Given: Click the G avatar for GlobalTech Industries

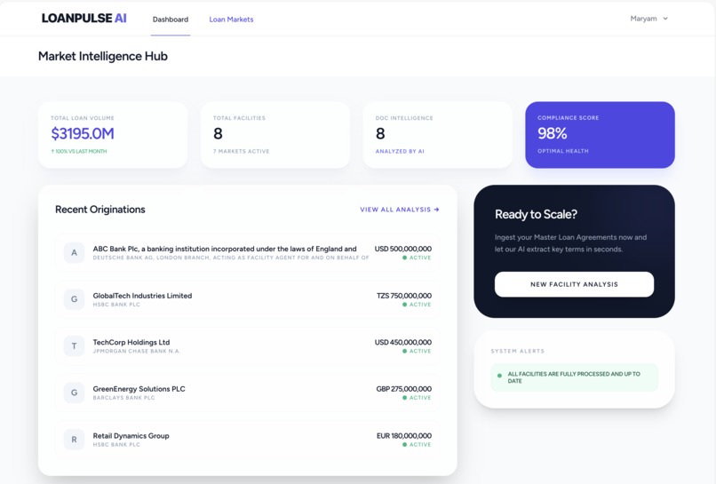Looking at the screenshot, I should tap(74, 299).
